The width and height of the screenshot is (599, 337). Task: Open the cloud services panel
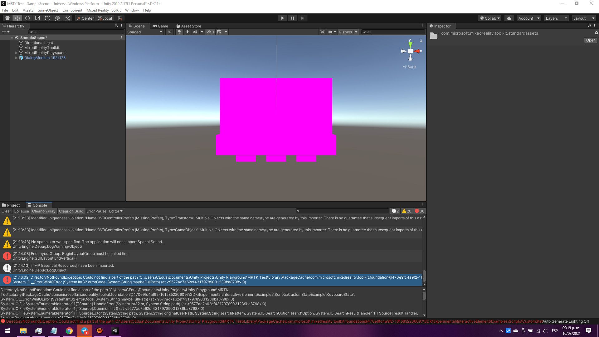tap(509, 18)
